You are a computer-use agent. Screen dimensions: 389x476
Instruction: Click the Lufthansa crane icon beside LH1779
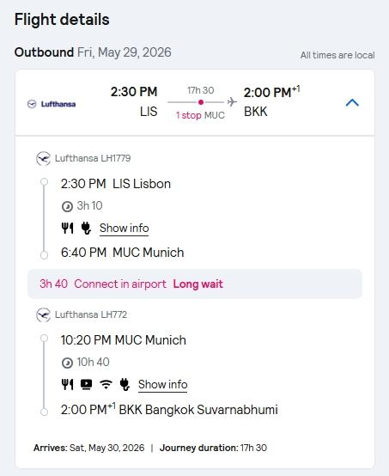pyautogui.click(x=43, y=158)
